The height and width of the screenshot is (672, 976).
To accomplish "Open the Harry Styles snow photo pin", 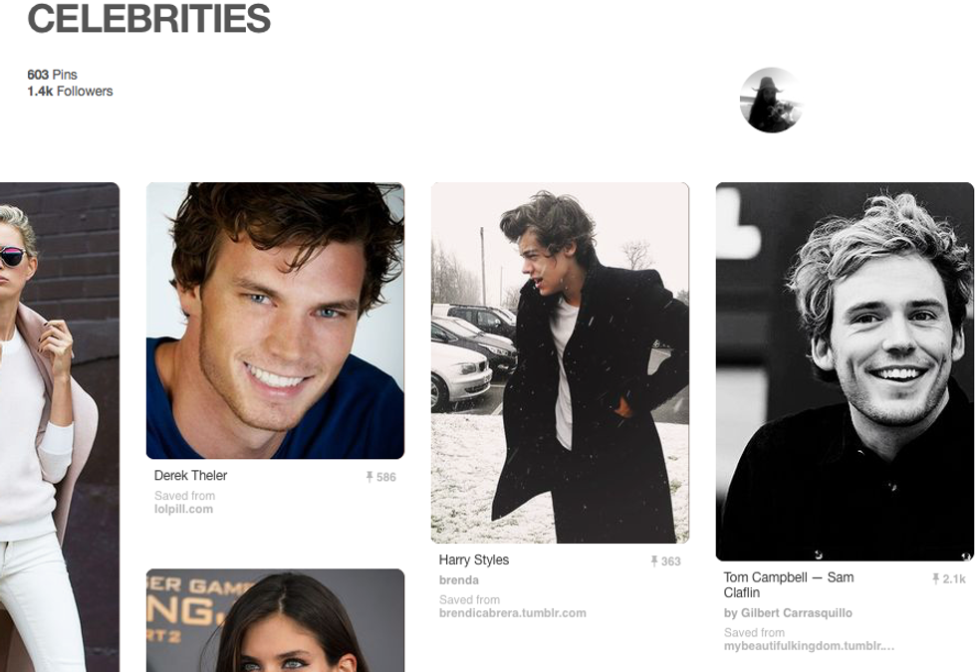I will tap(560, 362).
